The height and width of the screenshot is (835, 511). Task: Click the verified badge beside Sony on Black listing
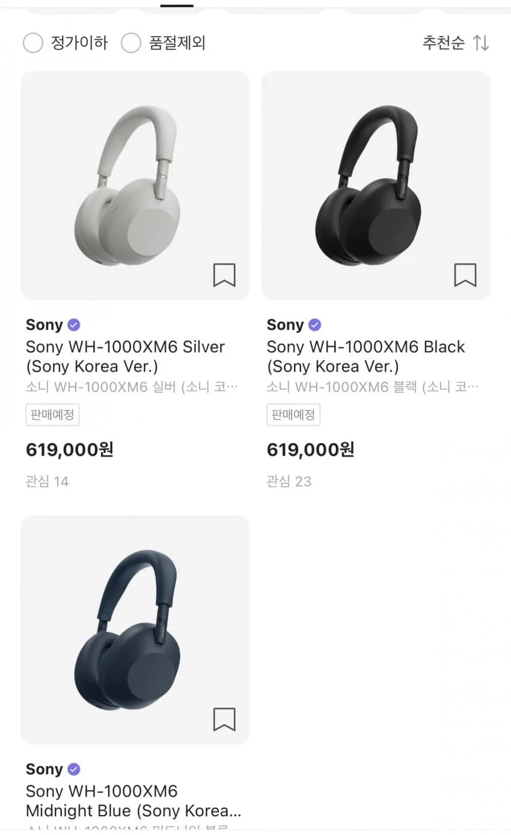click(x=315, y=325)
